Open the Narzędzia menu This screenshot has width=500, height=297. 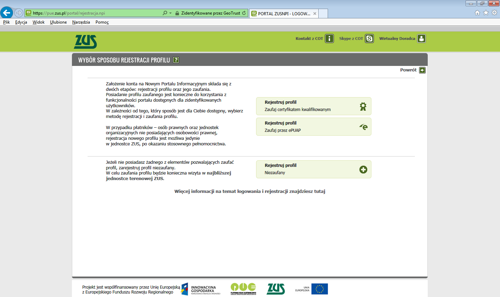click(x=81, y=22)
